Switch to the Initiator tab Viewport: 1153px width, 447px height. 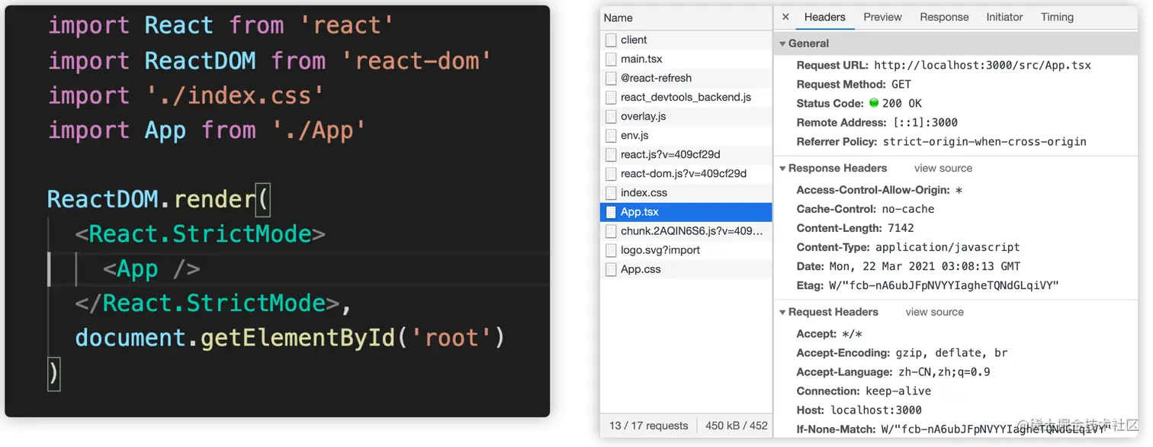coord(1004,17)
